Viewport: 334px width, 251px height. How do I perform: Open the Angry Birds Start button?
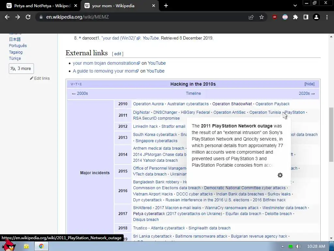pos(8,246)
